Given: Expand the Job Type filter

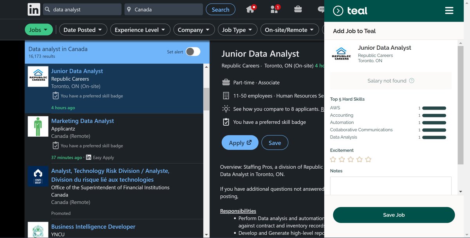Looking at the screenshot, I should 237,30.
